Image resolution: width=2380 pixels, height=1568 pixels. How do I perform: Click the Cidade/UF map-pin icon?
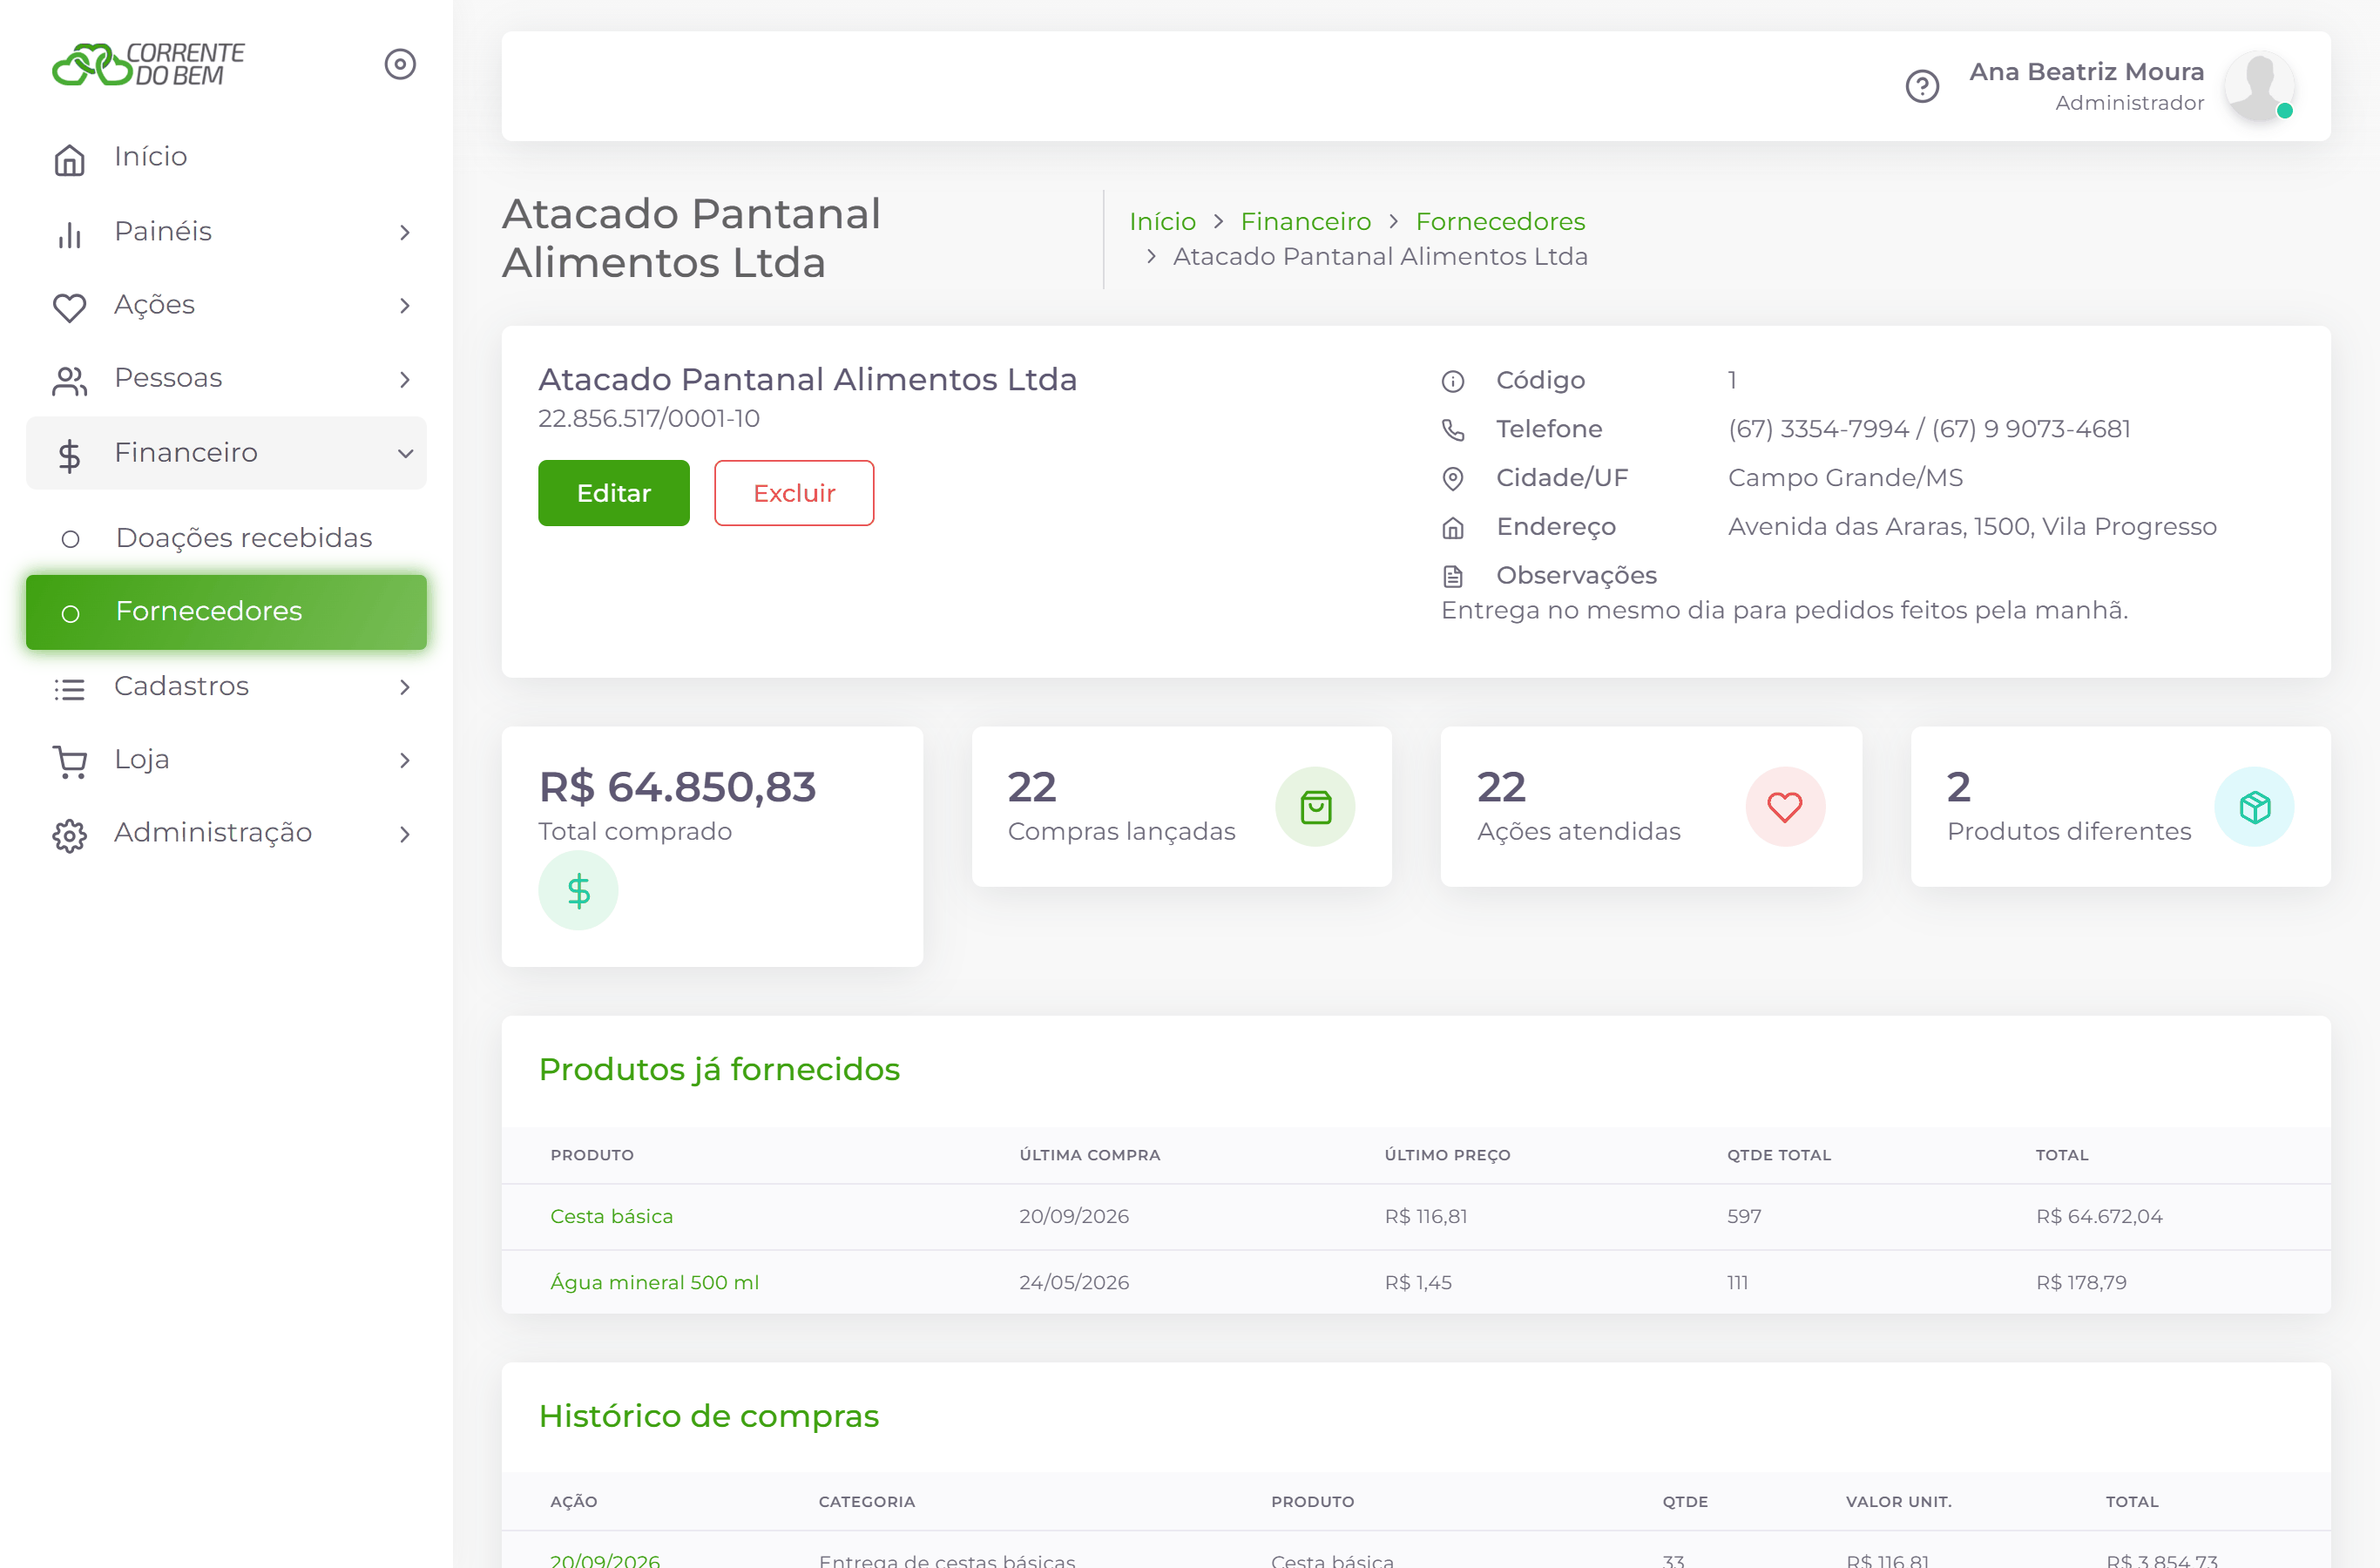tap(1452, 479)
